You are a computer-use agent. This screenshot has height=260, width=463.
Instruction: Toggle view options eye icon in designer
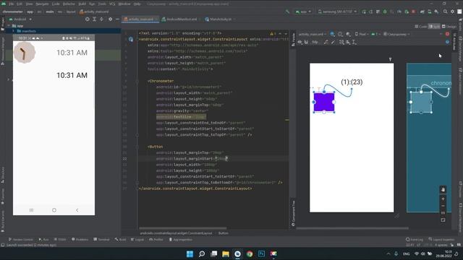300,42
